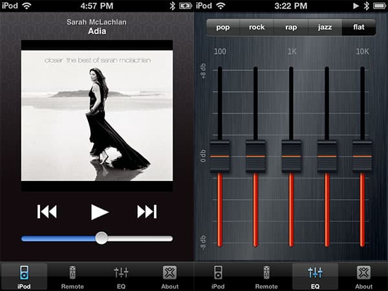Tap the 3:22 PM clock
The height and width of the screenshot is (291, 388).
(x=291, y=6)
